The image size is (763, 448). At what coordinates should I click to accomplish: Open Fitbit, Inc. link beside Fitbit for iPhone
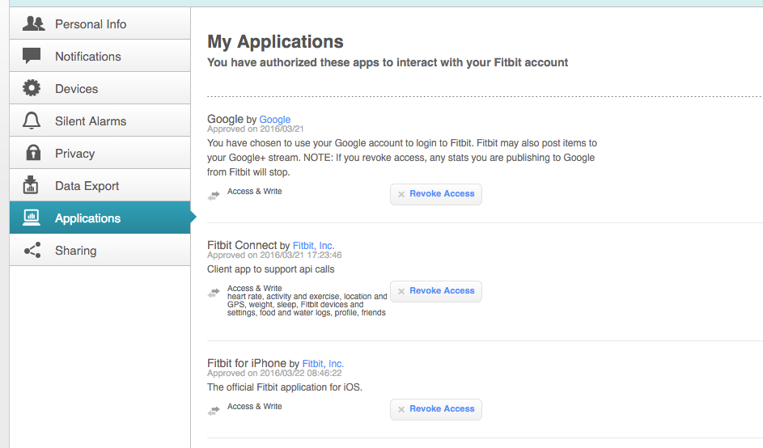tap(323, 363)
